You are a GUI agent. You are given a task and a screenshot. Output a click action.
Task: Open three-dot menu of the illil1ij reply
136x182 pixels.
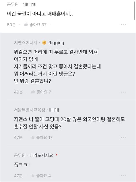(x=124, y=137)
